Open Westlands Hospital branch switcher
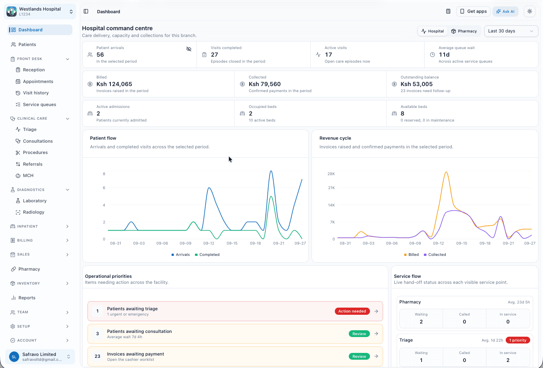Screen dimensions: 543x368 (x=40, y=11)
